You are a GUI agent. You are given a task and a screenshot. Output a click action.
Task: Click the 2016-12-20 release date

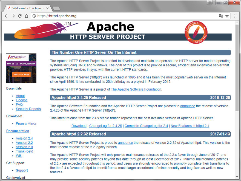pyautogui.click(x=220, y=98)
